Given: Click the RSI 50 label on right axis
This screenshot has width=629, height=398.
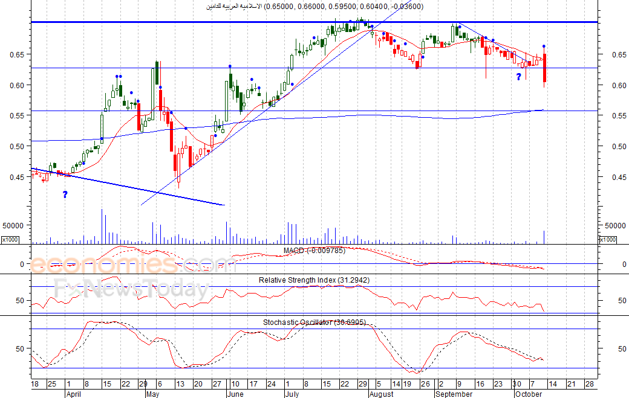Looking at the screenshot, I should [622, 300].
